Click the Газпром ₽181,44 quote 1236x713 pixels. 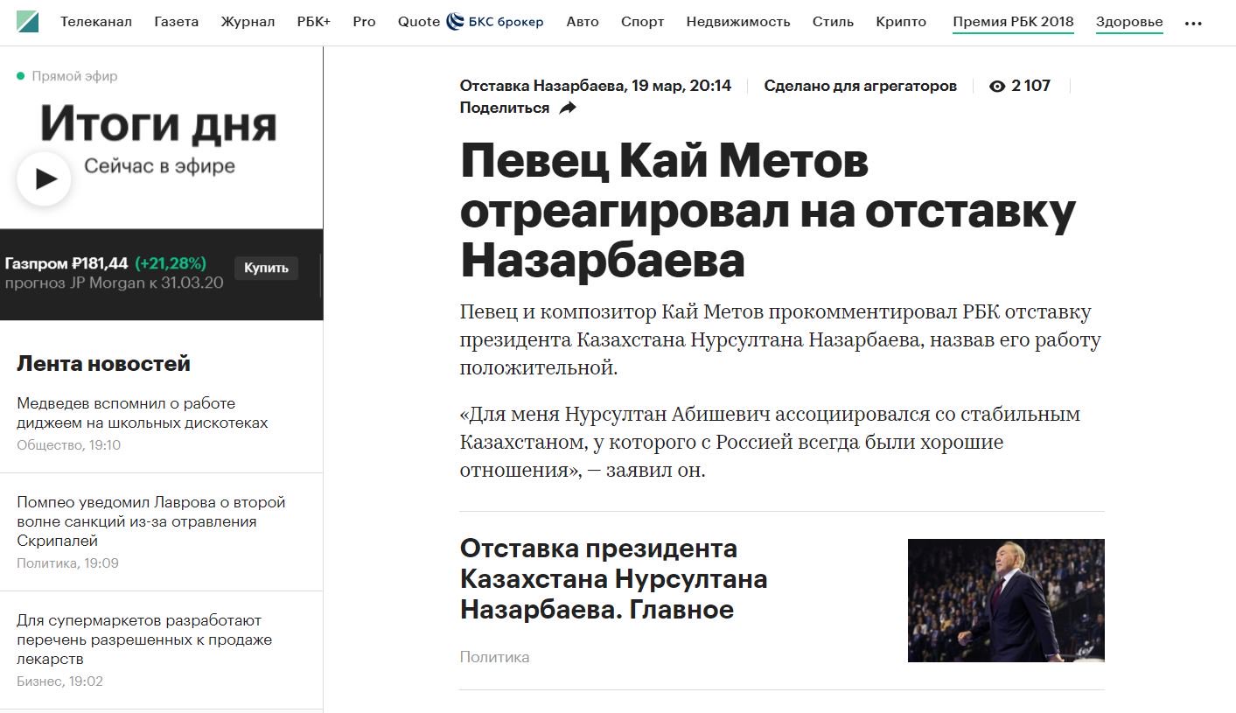tap(66, 263)
